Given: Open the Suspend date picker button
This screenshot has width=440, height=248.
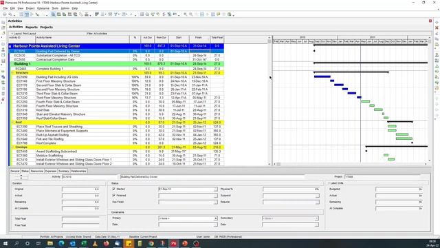Looking at the screenshot, I should [x=317, y=196].
